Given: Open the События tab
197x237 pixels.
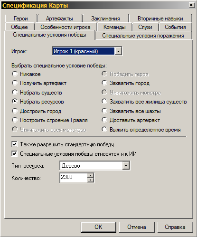Looking at the screenshot, I should [175, 27].
